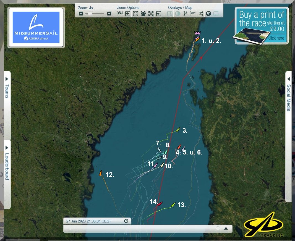295x241 pixels.
Task: Toggle the day/night shading overlay
Action: coord(177,14)
